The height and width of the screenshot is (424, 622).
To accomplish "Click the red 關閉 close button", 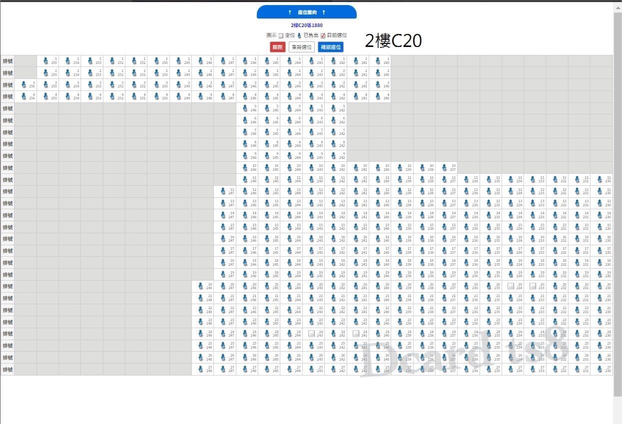I will click(277, 47).
